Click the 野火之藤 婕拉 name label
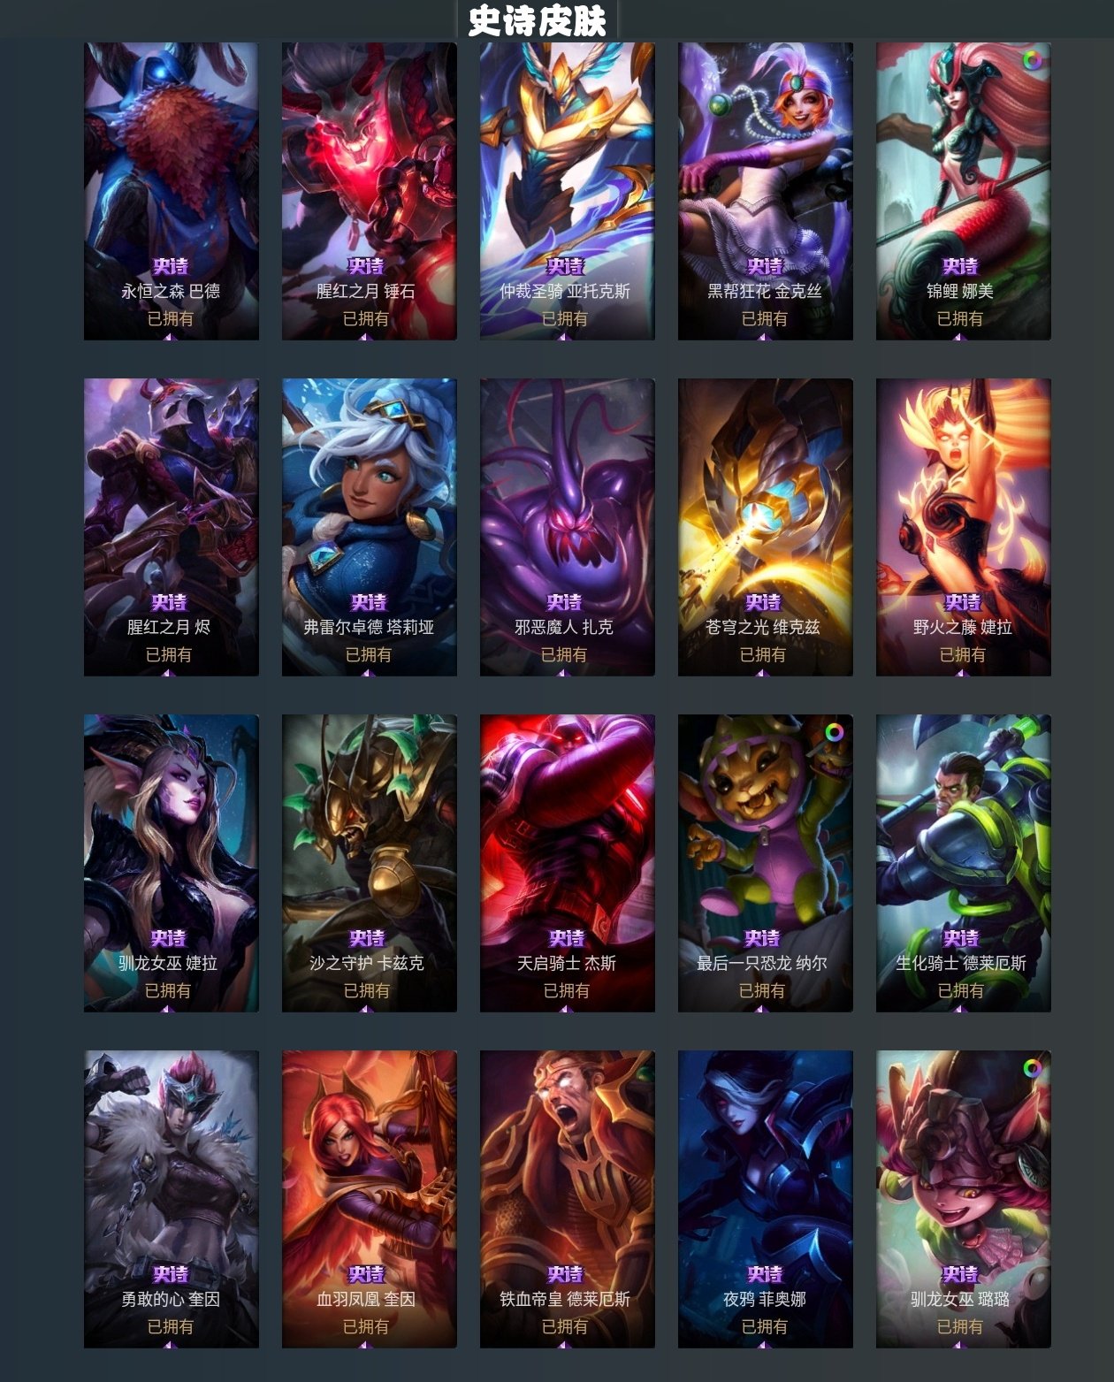The width and height of the screenshot is (1114, 1382). (x=963, y=627)
